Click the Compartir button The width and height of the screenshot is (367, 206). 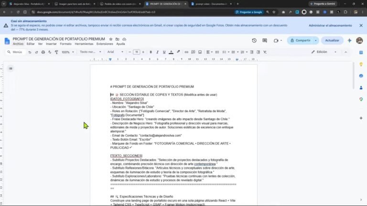coord(301,41)
